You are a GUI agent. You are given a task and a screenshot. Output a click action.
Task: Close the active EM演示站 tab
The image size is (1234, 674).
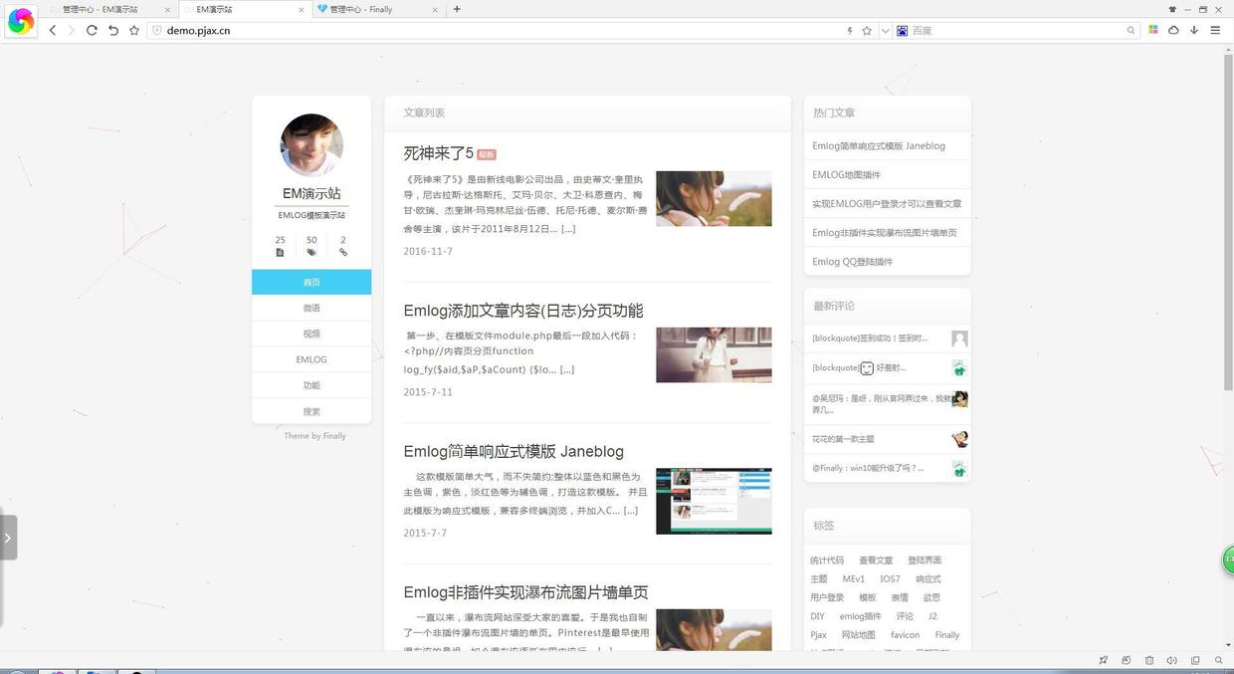(302, 9)
